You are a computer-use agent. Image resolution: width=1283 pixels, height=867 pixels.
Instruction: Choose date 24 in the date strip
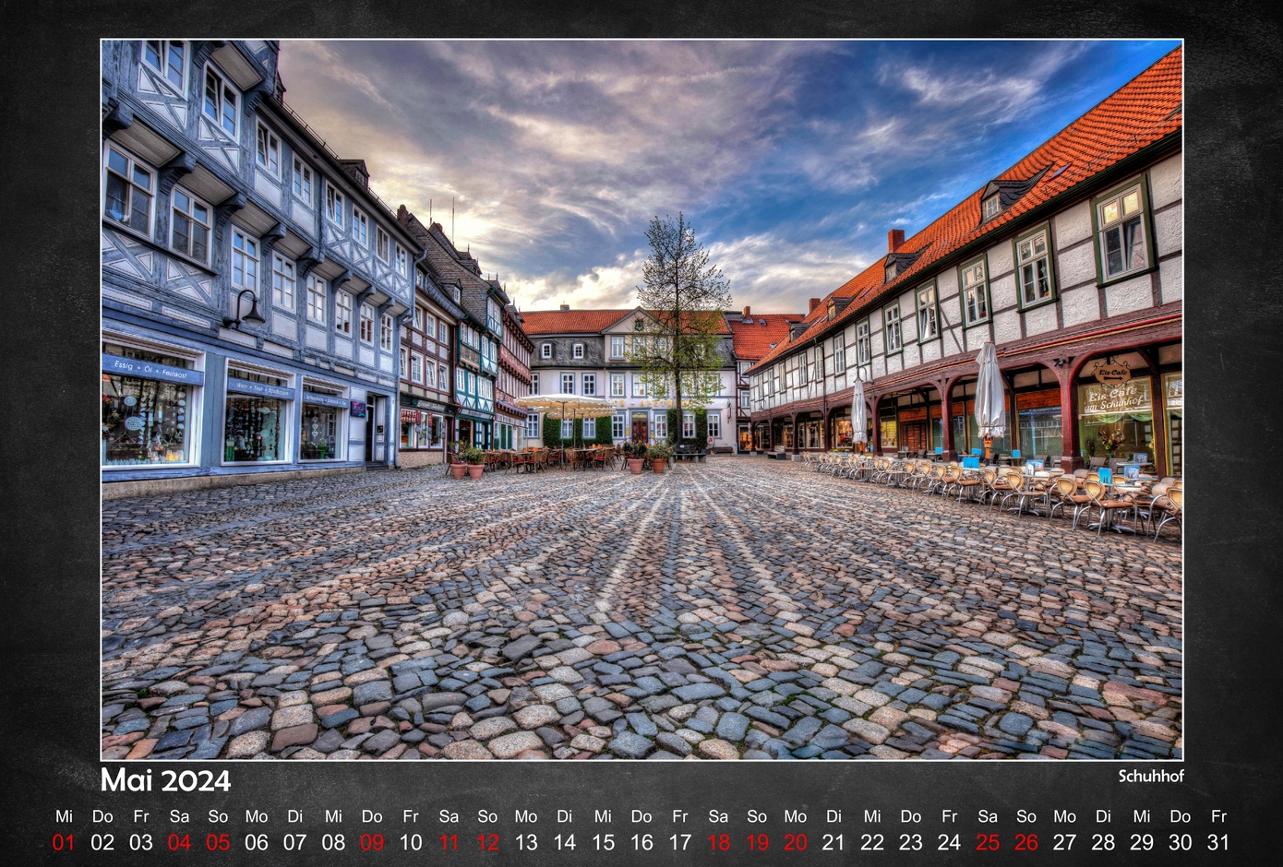click(949, 842)
